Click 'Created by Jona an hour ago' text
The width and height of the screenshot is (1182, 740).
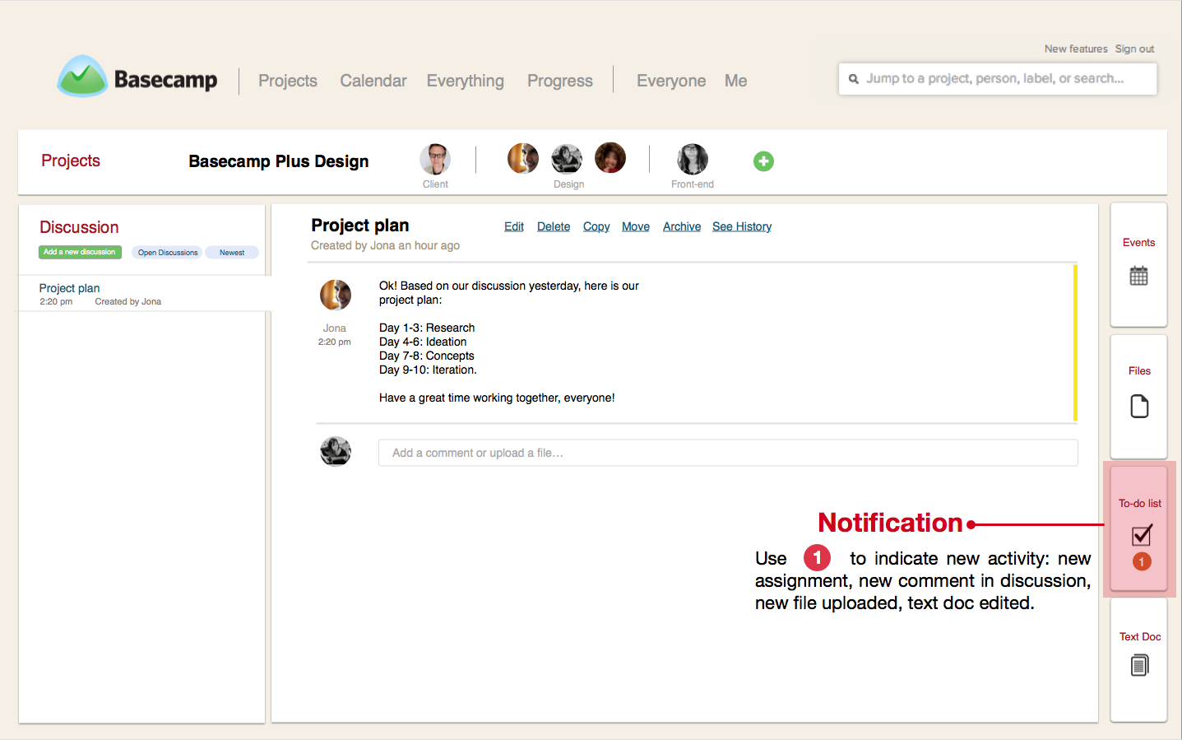pos(385,245)
